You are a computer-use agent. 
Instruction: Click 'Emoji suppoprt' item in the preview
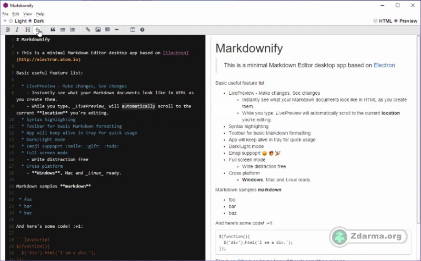254,153
